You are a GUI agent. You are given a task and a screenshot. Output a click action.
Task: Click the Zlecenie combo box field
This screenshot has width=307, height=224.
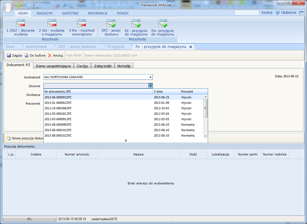(x=96, y=86)
